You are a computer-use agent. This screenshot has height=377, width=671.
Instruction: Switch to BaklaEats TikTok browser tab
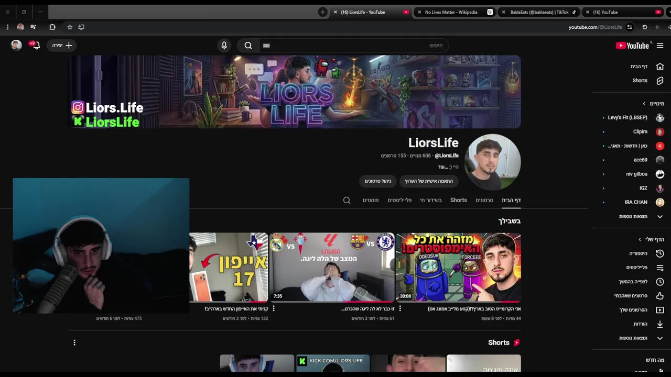(540, 12)
